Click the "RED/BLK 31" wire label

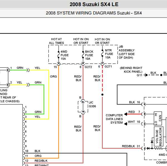coord(131,146)
